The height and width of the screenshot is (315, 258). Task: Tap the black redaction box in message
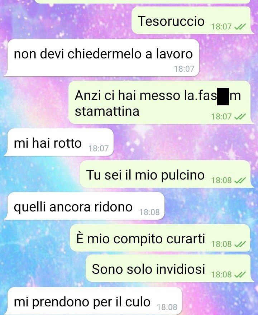click(x=223, y=96)
